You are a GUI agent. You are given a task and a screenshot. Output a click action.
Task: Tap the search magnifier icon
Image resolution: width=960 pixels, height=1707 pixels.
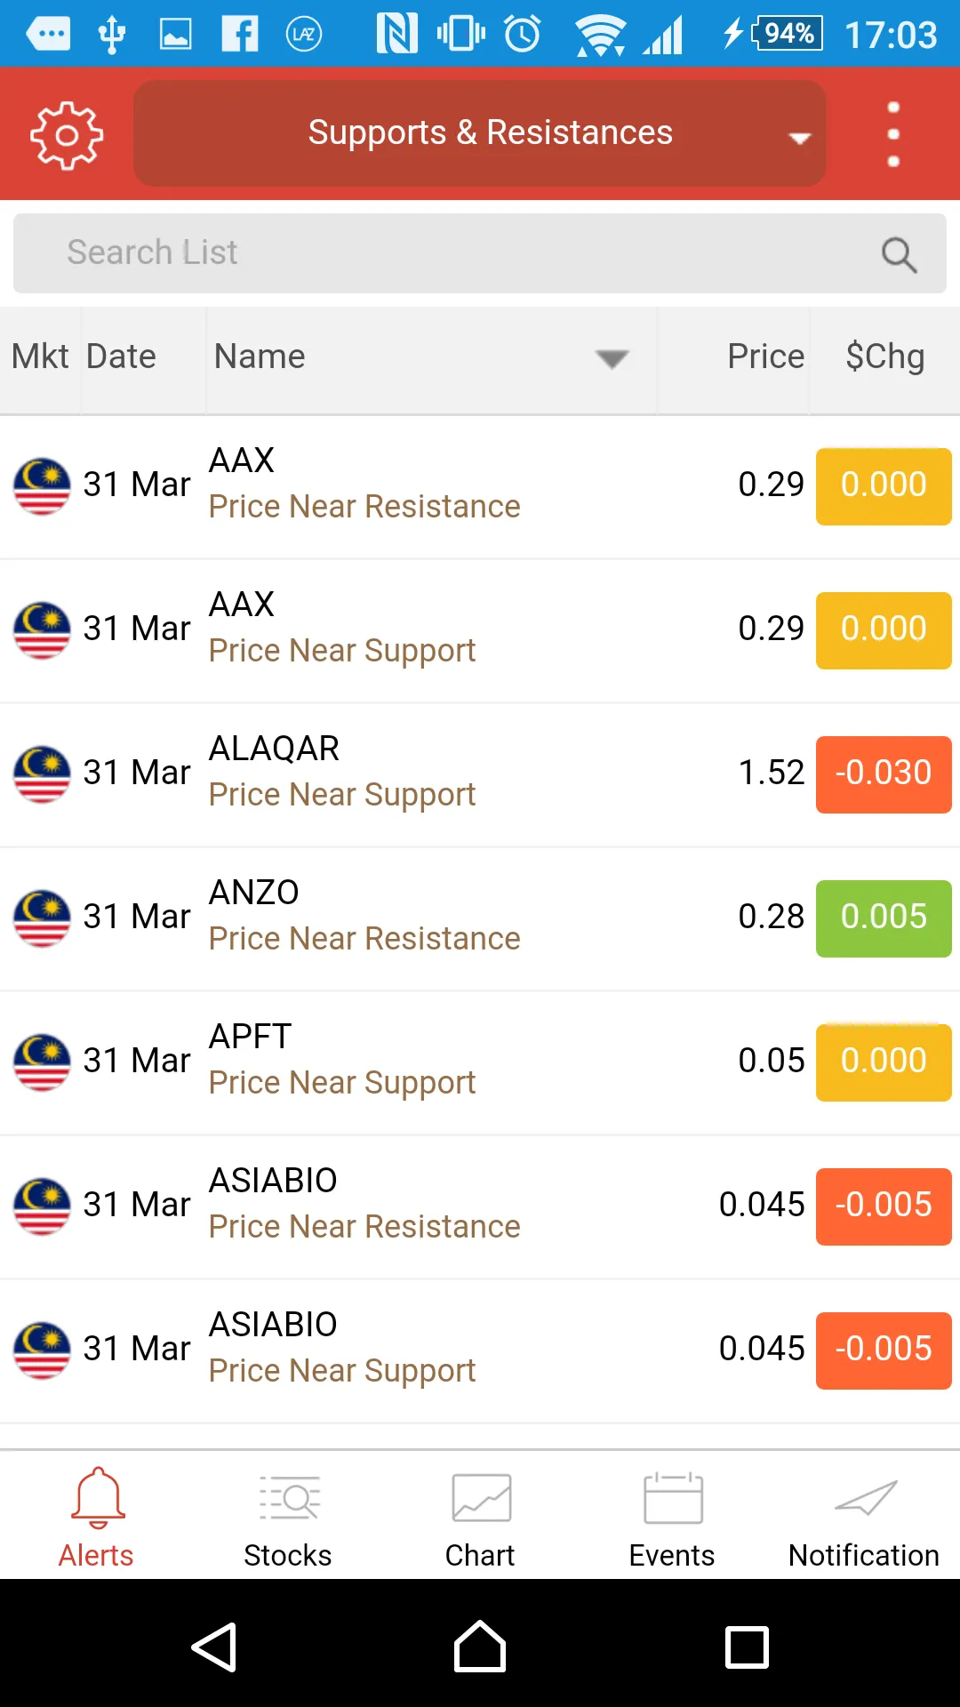pyautogui.click(x=899, y=254)
